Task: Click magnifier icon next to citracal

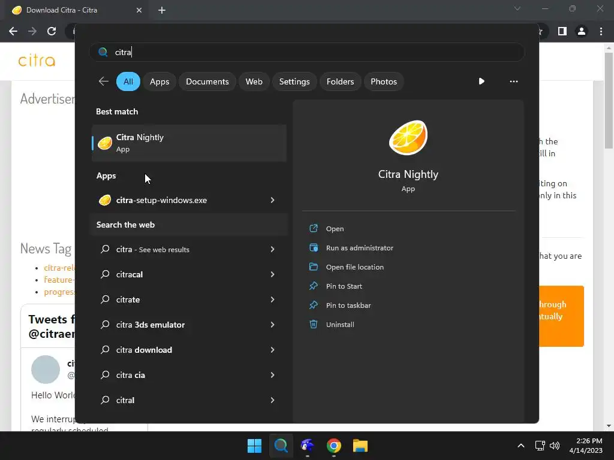Action: pyautogui.click(x=105, y=274)
